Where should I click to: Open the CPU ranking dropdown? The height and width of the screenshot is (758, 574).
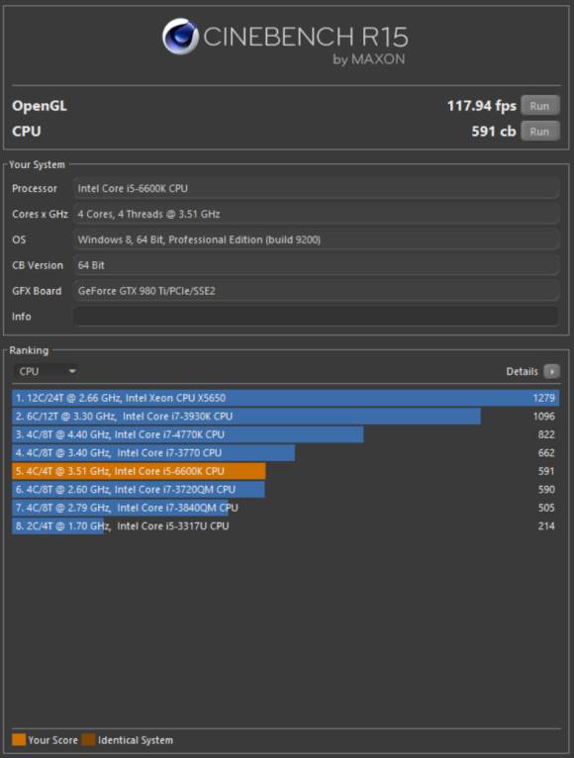coord(45,371)
